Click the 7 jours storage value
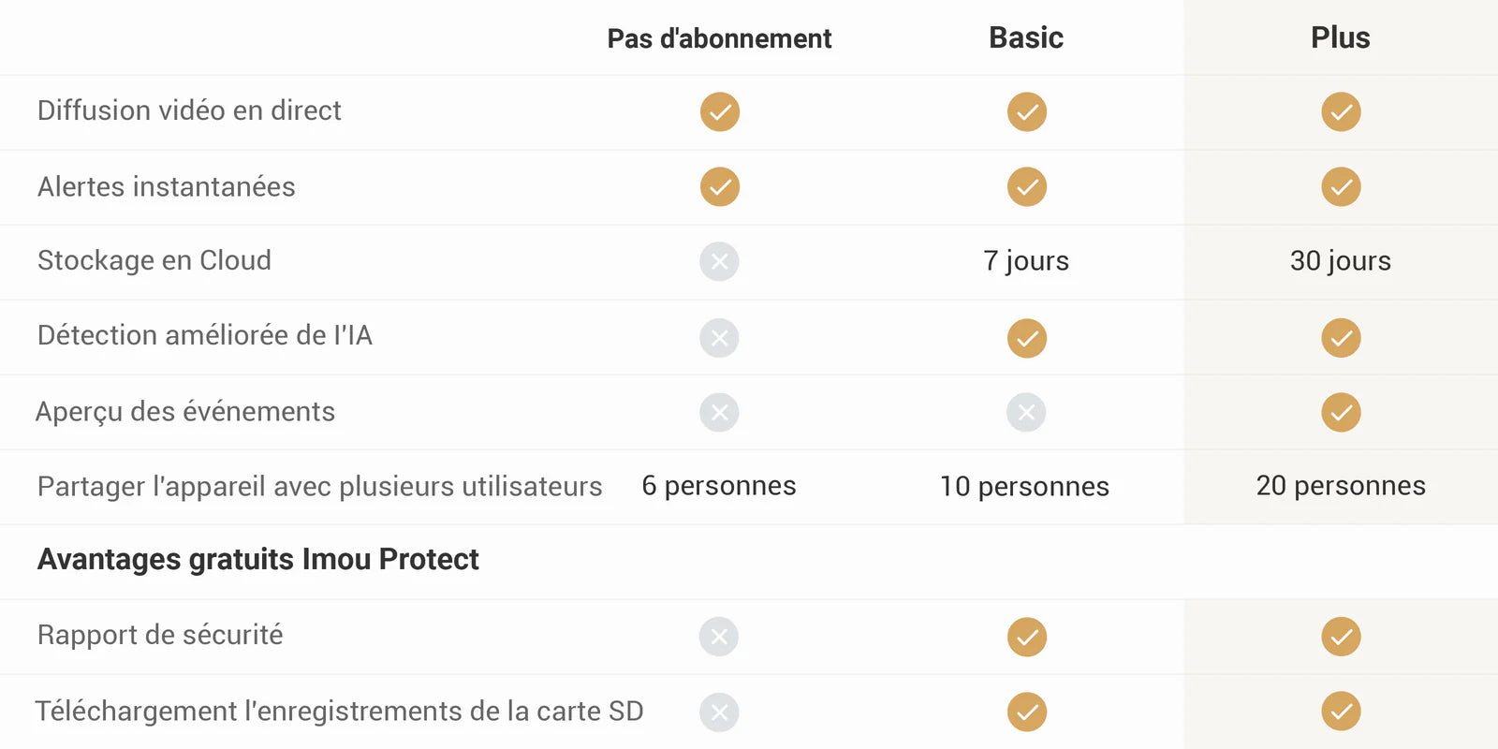 (x=1026, y=260)
